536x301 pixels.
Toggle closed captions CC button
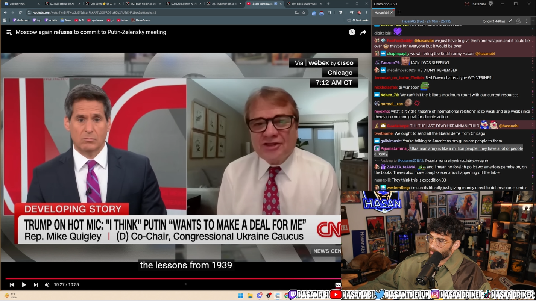[x=338, y=285]
